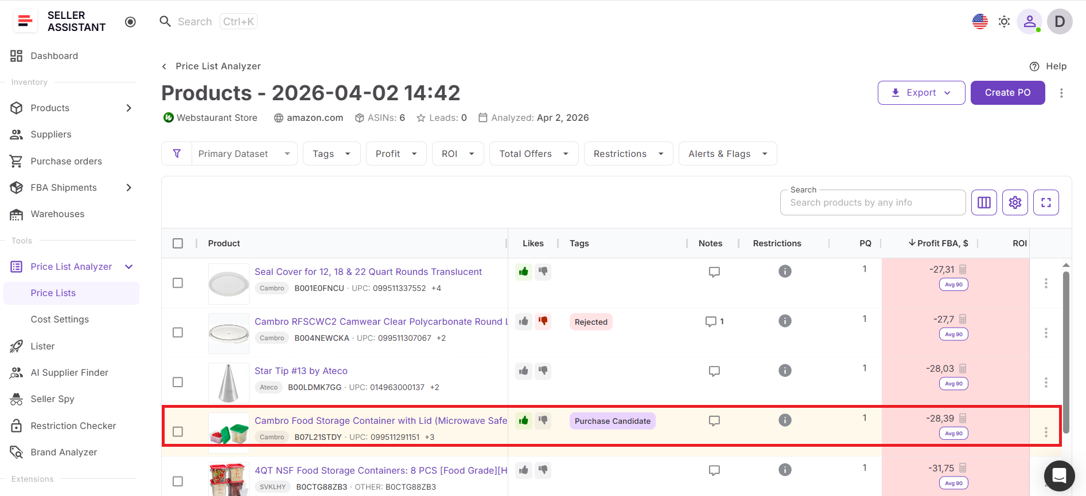Open notes for Seal Cover row
Screen dimensions: 1086x496
click(x=714, y=272)
